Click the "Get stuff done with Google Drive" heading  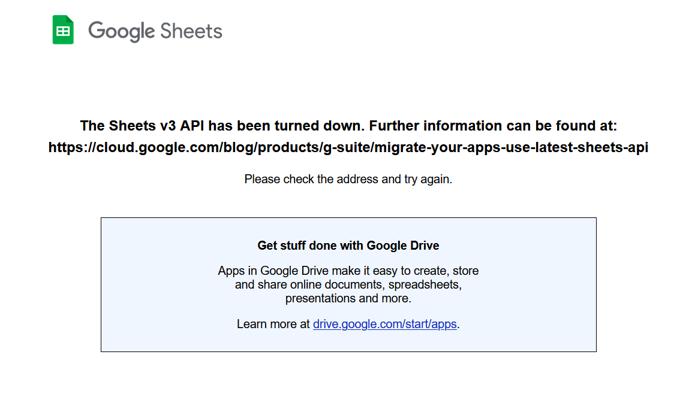tap(348, 246)
